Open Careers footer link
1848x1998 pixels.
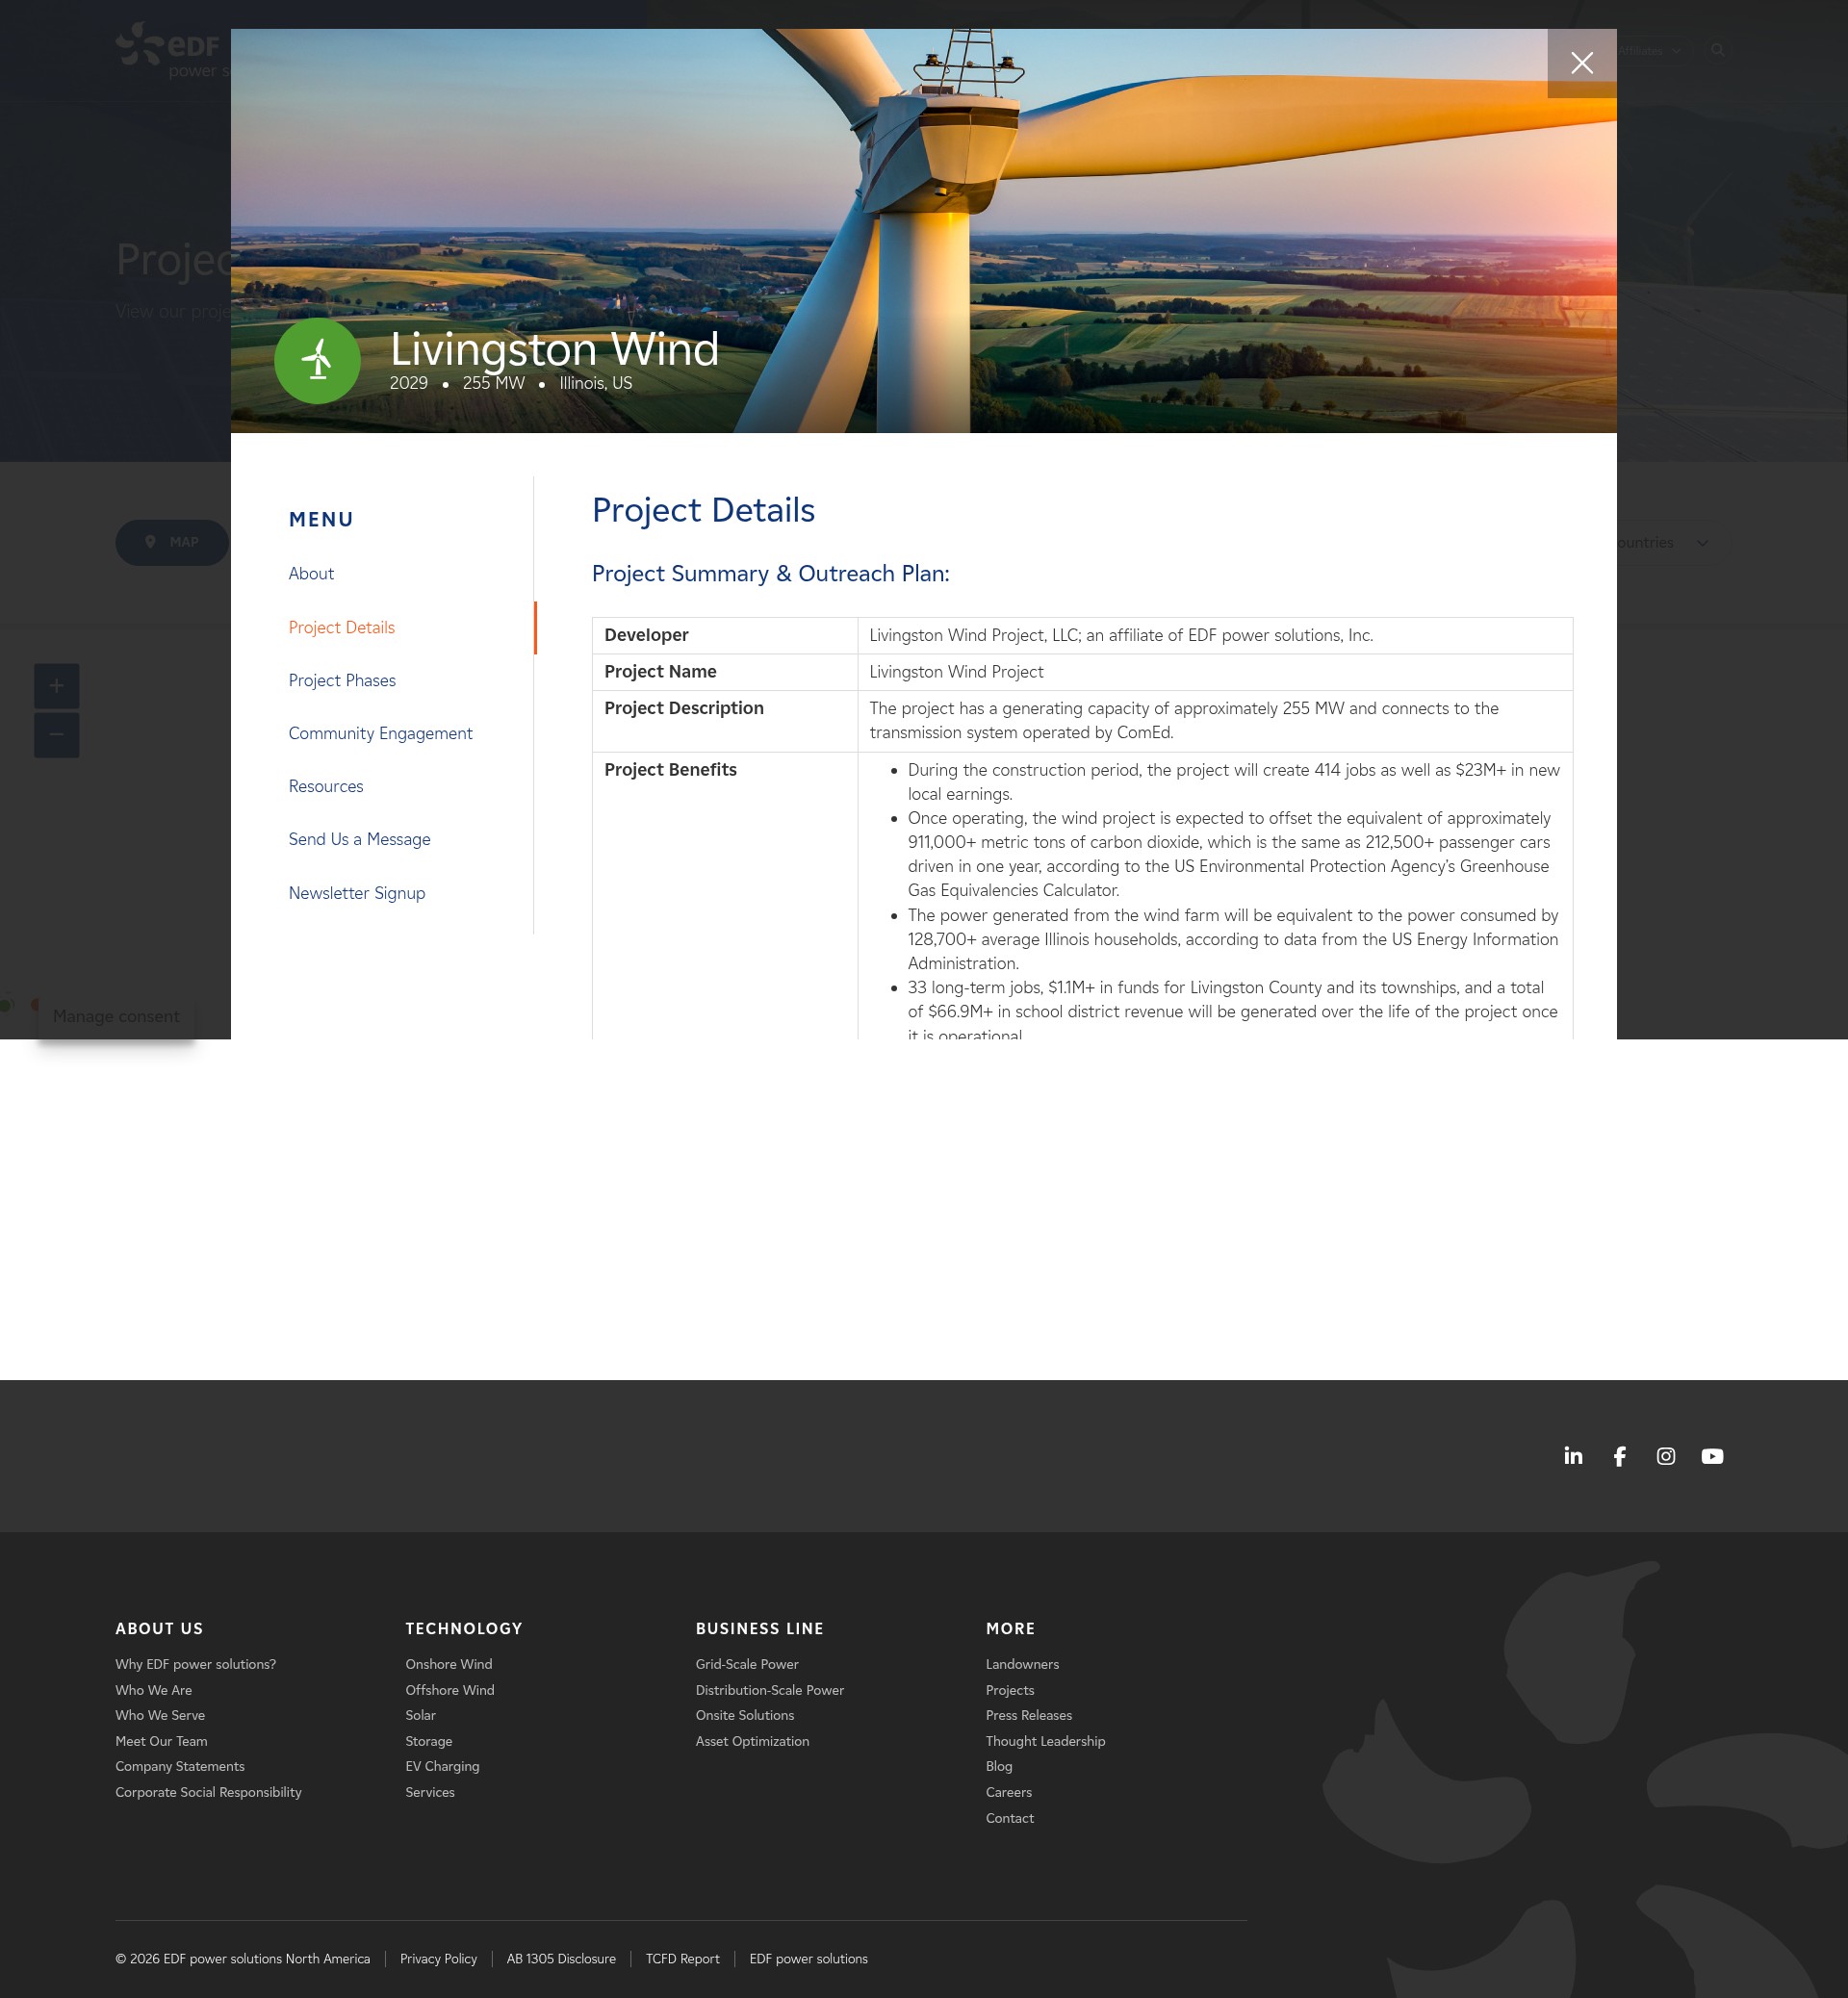pyautogui.click(x=1008, y=1792)
